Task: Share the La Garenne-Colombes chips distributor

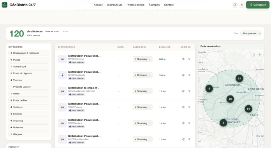Action: click(x=183, y=91)
